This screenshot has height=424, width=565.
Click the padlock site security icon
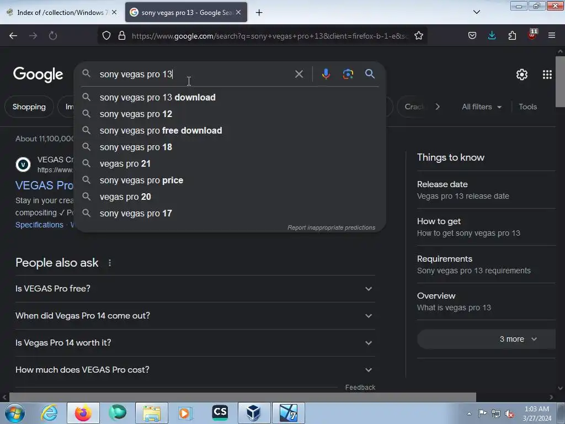[x=122, y=36]
